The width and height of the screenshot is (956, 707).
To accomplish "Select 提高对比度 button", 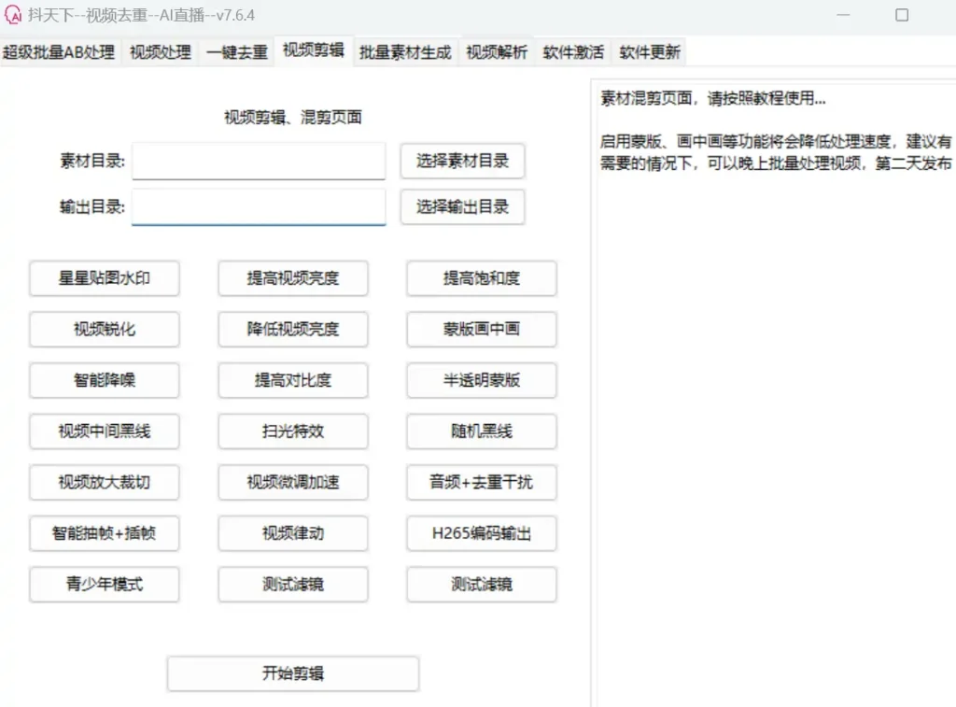I will click(293, 380).
